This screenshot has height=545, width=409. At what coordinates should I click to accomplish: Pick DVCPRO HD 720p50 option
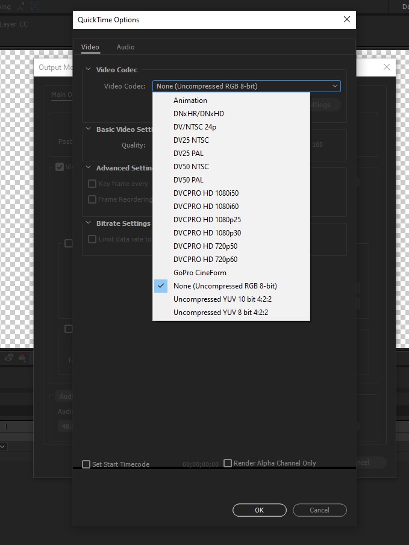pos(231,246)
